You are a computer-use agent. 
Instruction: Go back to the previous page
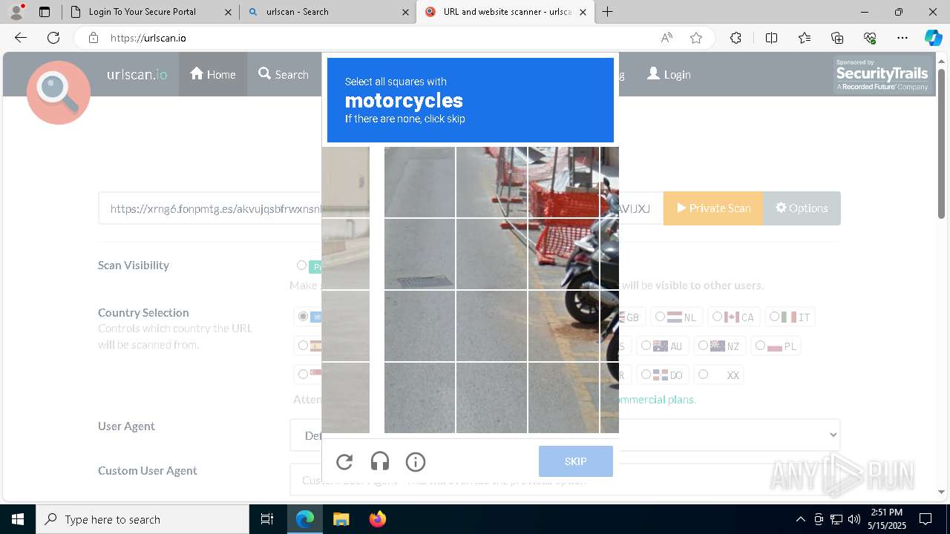(x=21, y=38)
